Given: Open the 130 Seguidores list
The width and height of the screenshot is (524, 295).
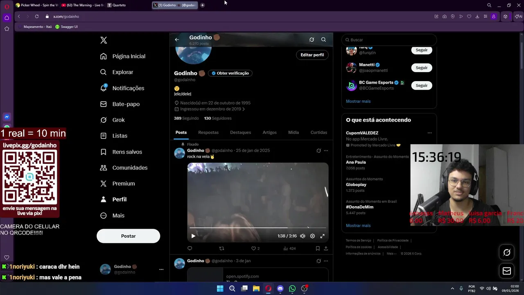Looking at the screenshot, I should [218, 118].
